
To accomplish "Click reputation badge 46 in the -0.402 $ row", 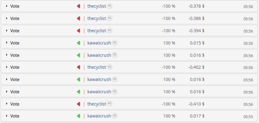I will tap(109, 67).
